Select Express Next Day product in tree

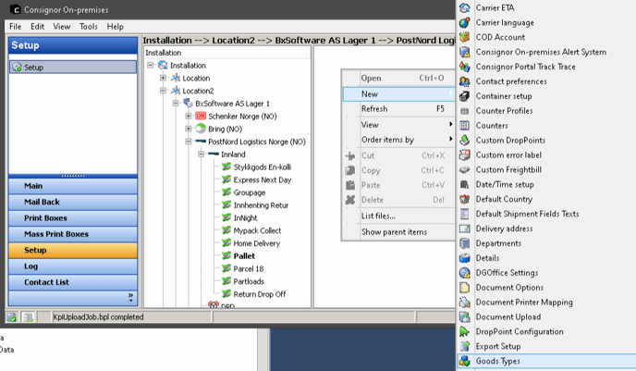coord(263,179)
